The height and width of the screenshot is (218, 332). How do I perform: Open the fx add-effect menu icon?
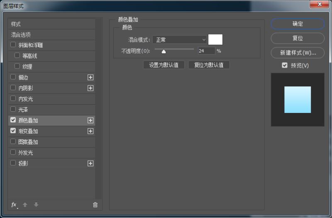14,205
